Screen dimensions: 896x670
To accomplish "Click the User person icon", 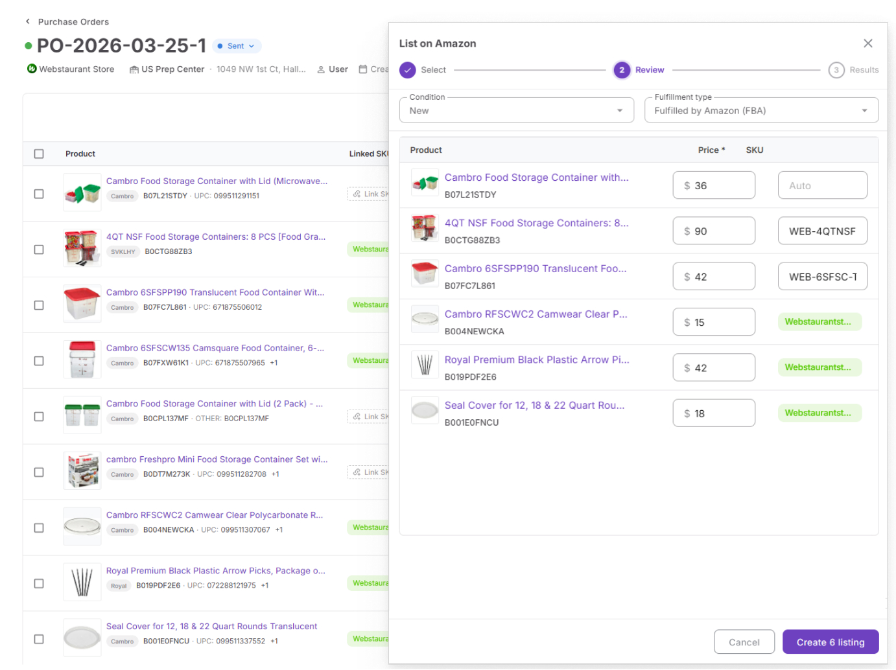I will (x=320, y=69).
